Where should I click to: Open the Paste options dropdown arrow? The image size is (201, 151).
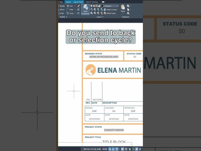123,13
